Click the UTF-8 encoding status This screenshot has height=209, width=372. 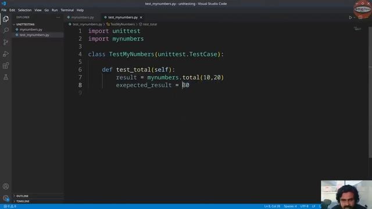[305, 207]
